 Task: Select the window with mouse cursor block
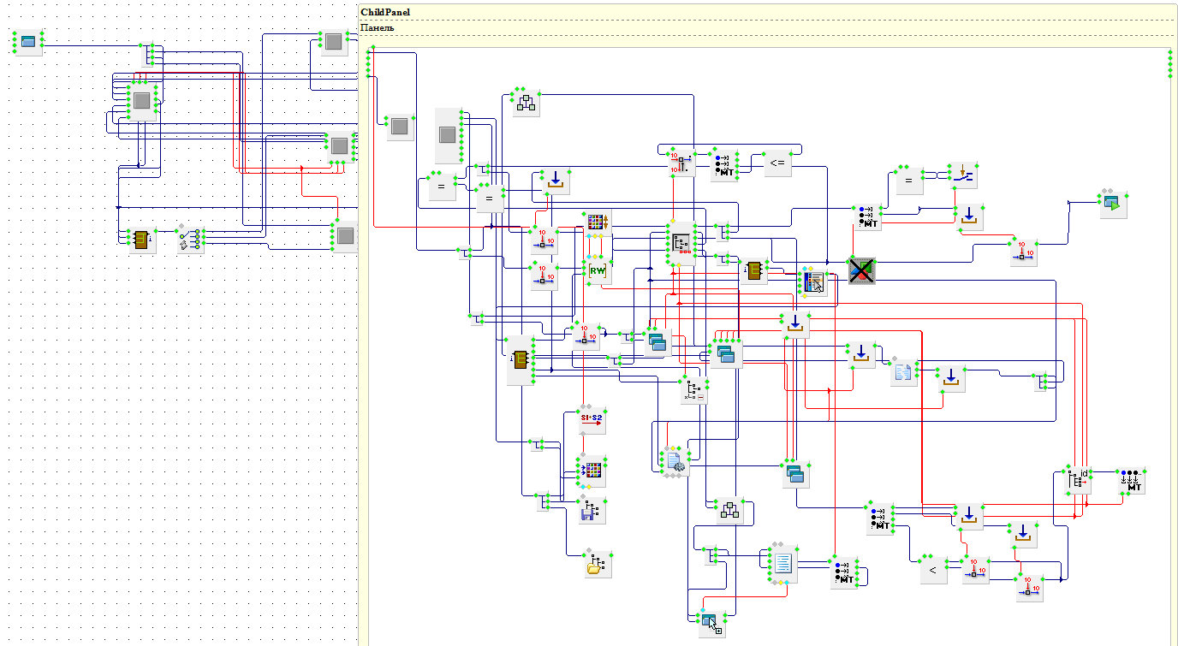pyautogui.click(x=711, y=625)
